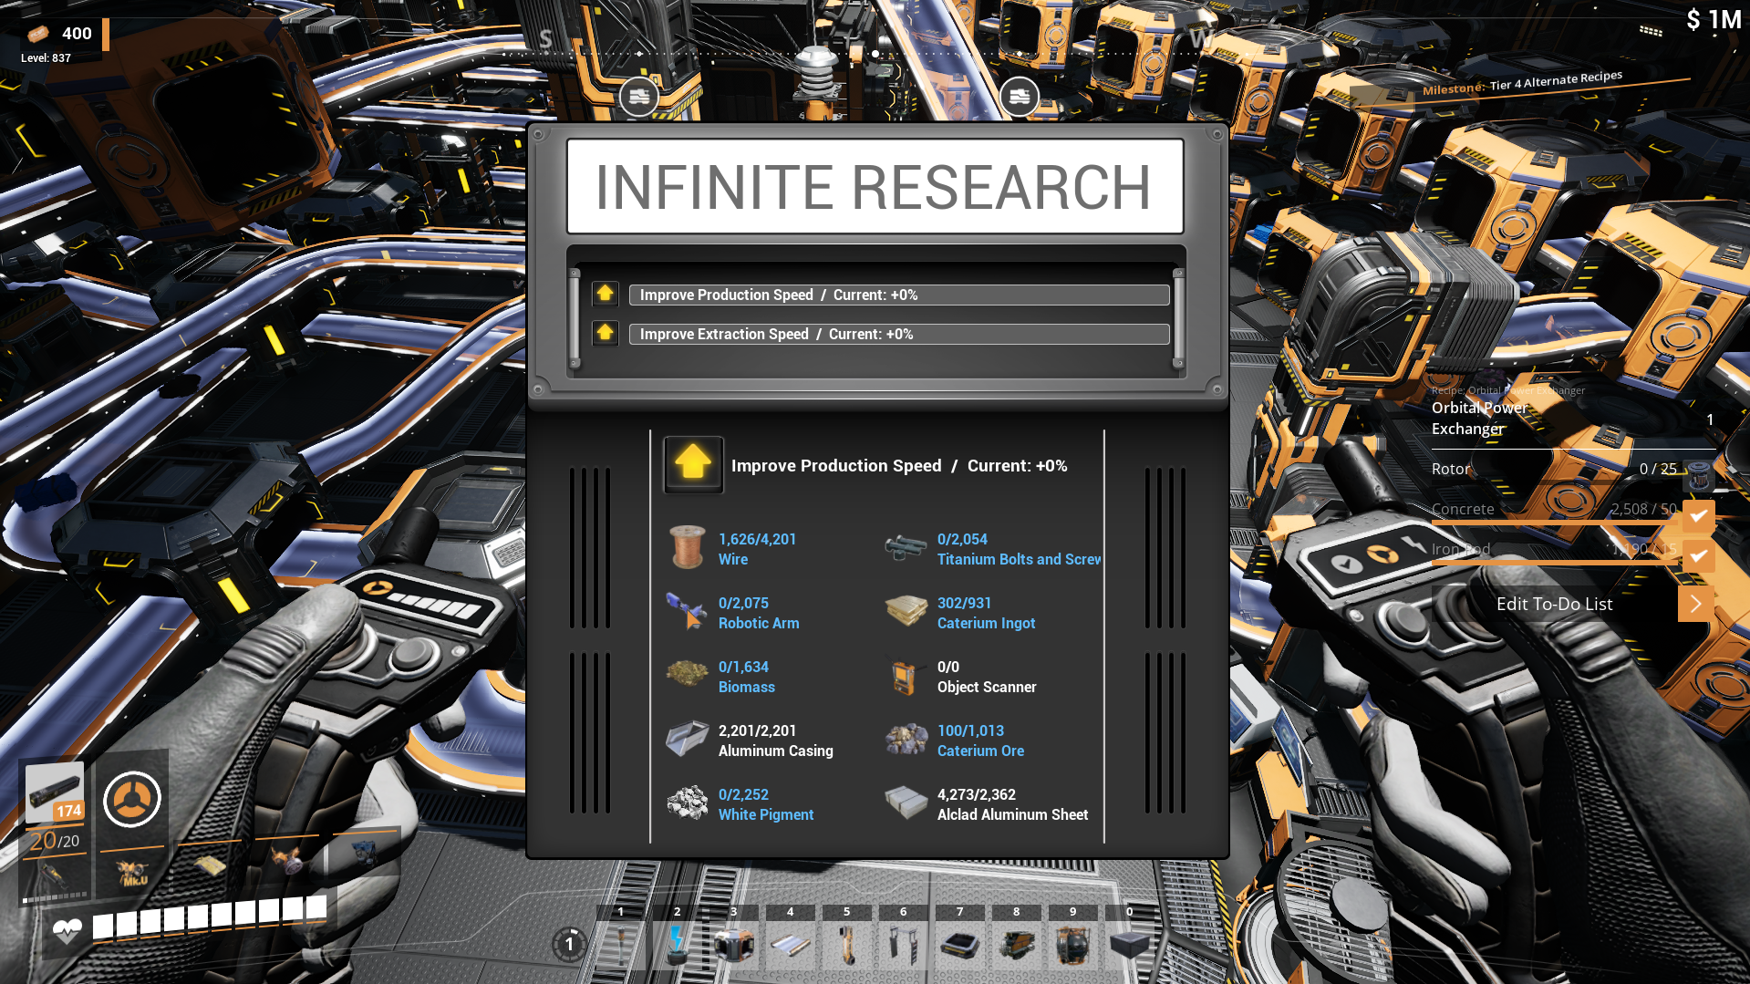Click the Aluminum Casing item icon
This screenshot has height=984, width=1750.
click(688, 739)
